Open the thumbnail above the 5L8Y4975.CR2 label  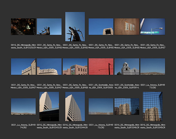(101, 107)
